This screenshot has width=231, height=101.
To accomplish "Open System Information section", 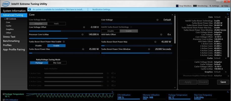I will [14, 11].
